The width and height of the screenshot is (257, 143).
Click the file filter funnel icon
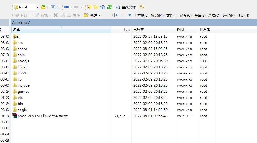click(53, 7)
